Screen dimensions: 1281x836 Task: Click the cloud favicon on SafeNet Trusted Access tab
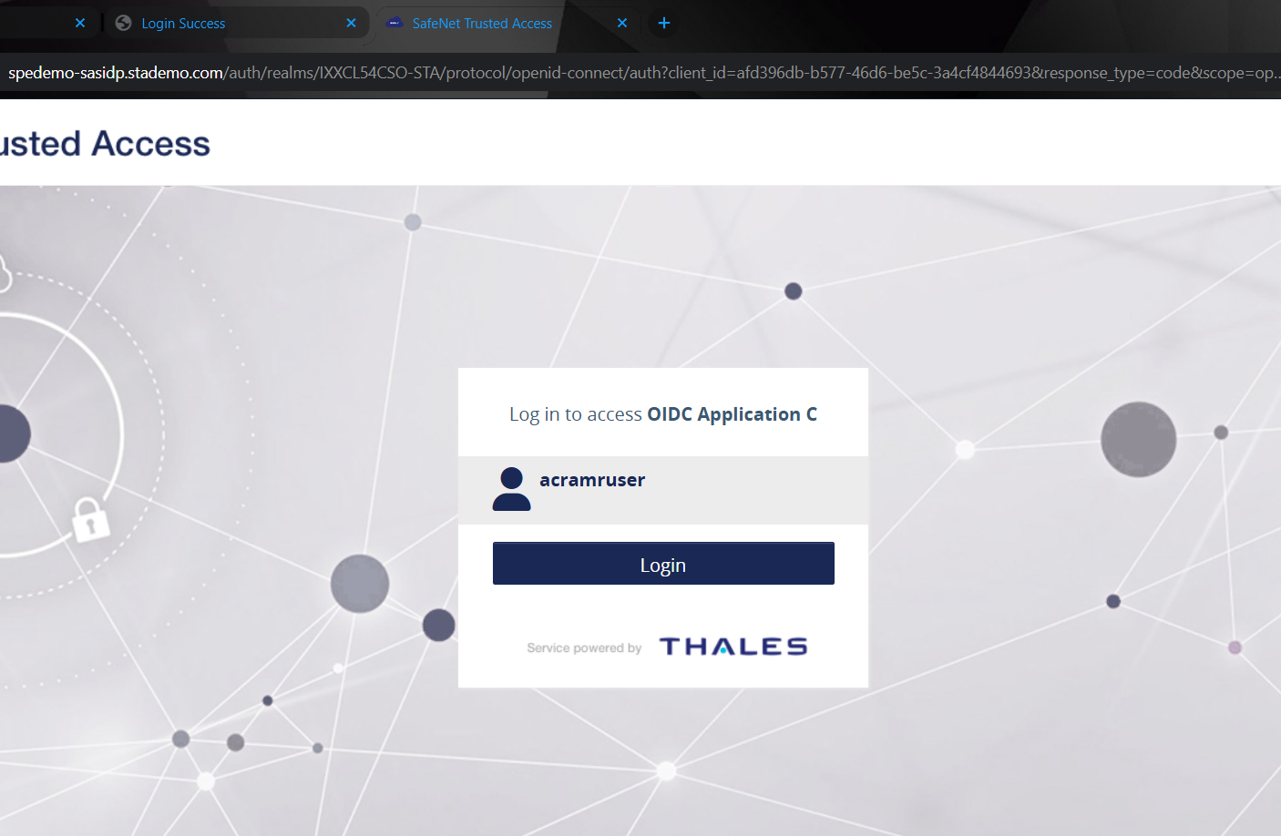tap(395, 23)
